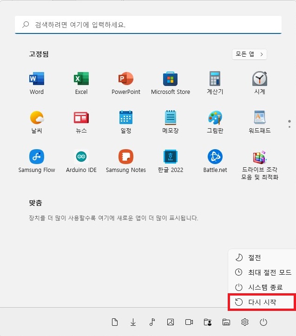The width and height of the screenshot is (296, 336).
Task: Open 메모장 notepad app
Action: pyautogui.click(x=171, y=122)
